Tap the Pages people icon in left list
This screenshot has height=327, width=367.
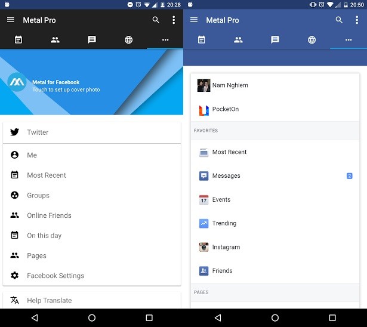click(14, 255)
